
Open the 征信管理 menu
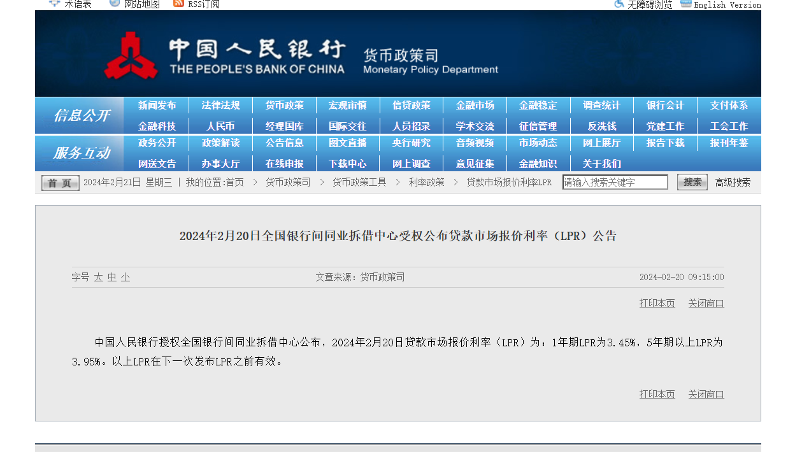(538, 126)
